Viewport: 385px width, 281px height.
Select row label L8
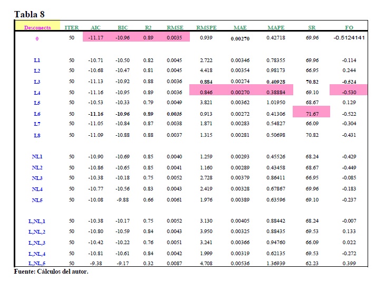37,135
